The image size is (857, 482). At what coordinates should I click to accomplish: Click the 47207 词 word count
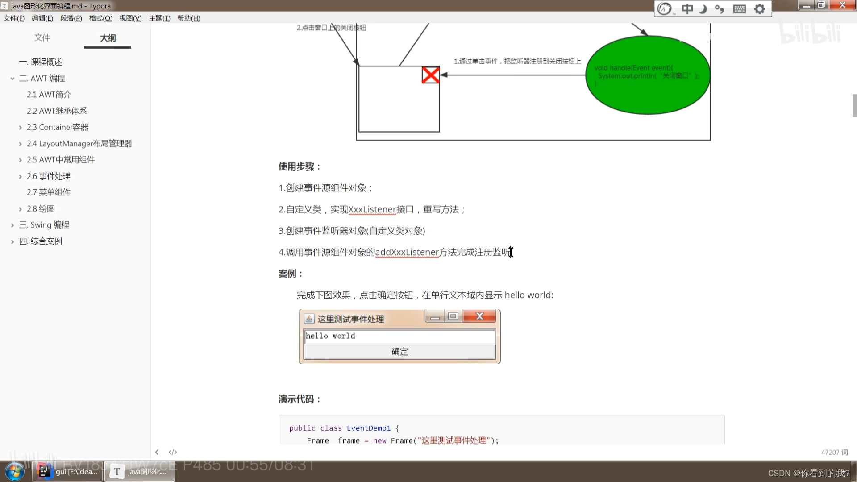tap(834, 452)
